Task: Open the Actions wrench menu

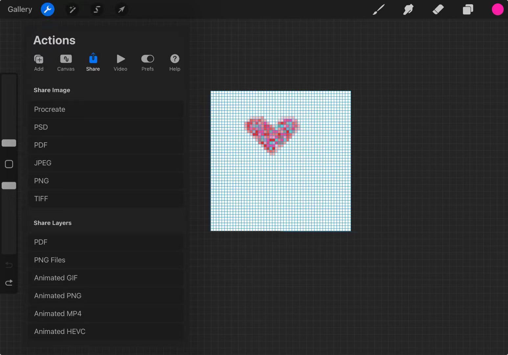Action: (x=48, y=10)
